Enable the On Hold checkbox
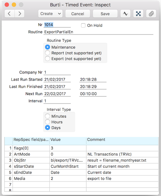 tap(83, 25)
